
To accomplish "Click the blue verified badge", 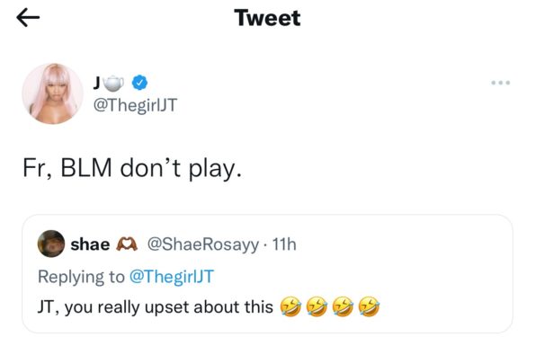I will tap(139, 83).
